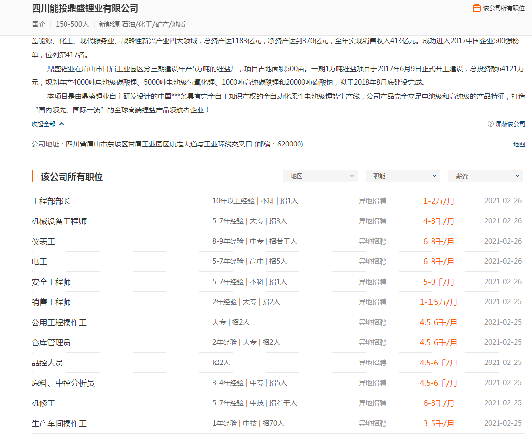Click the 3-5千/月 salary for 生产车间操作工
532x437 pixels.
pos(438,423)
